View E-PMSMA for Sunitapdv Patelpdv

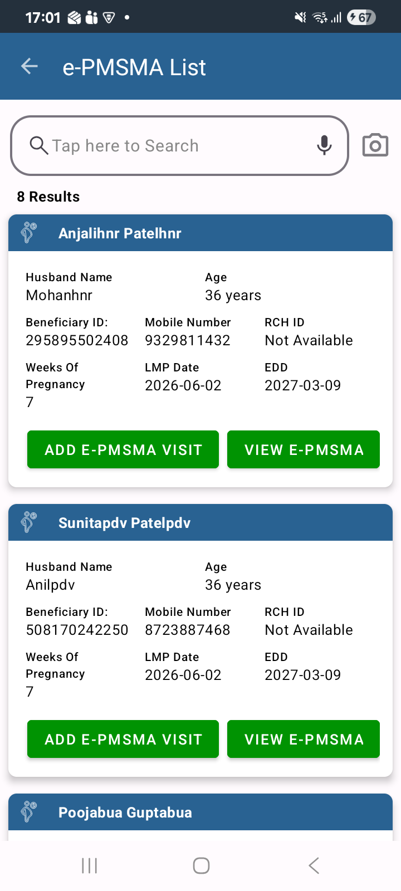tap(304, 739)
